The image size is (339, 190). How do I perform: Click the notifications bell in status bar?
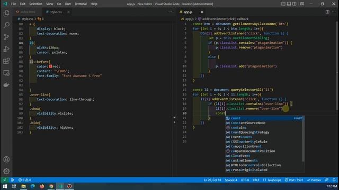334,180
